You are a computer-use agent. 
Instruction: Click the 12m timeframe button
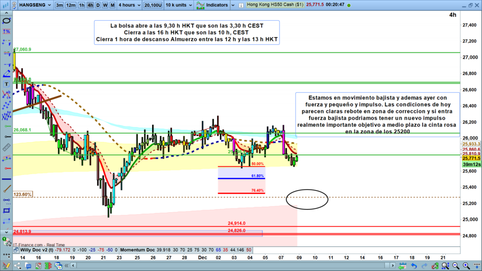click(71, 5)
